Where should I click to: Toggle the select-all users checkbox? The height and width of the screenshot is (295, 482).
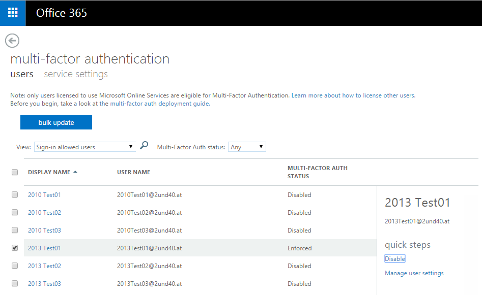click(15, 172)
